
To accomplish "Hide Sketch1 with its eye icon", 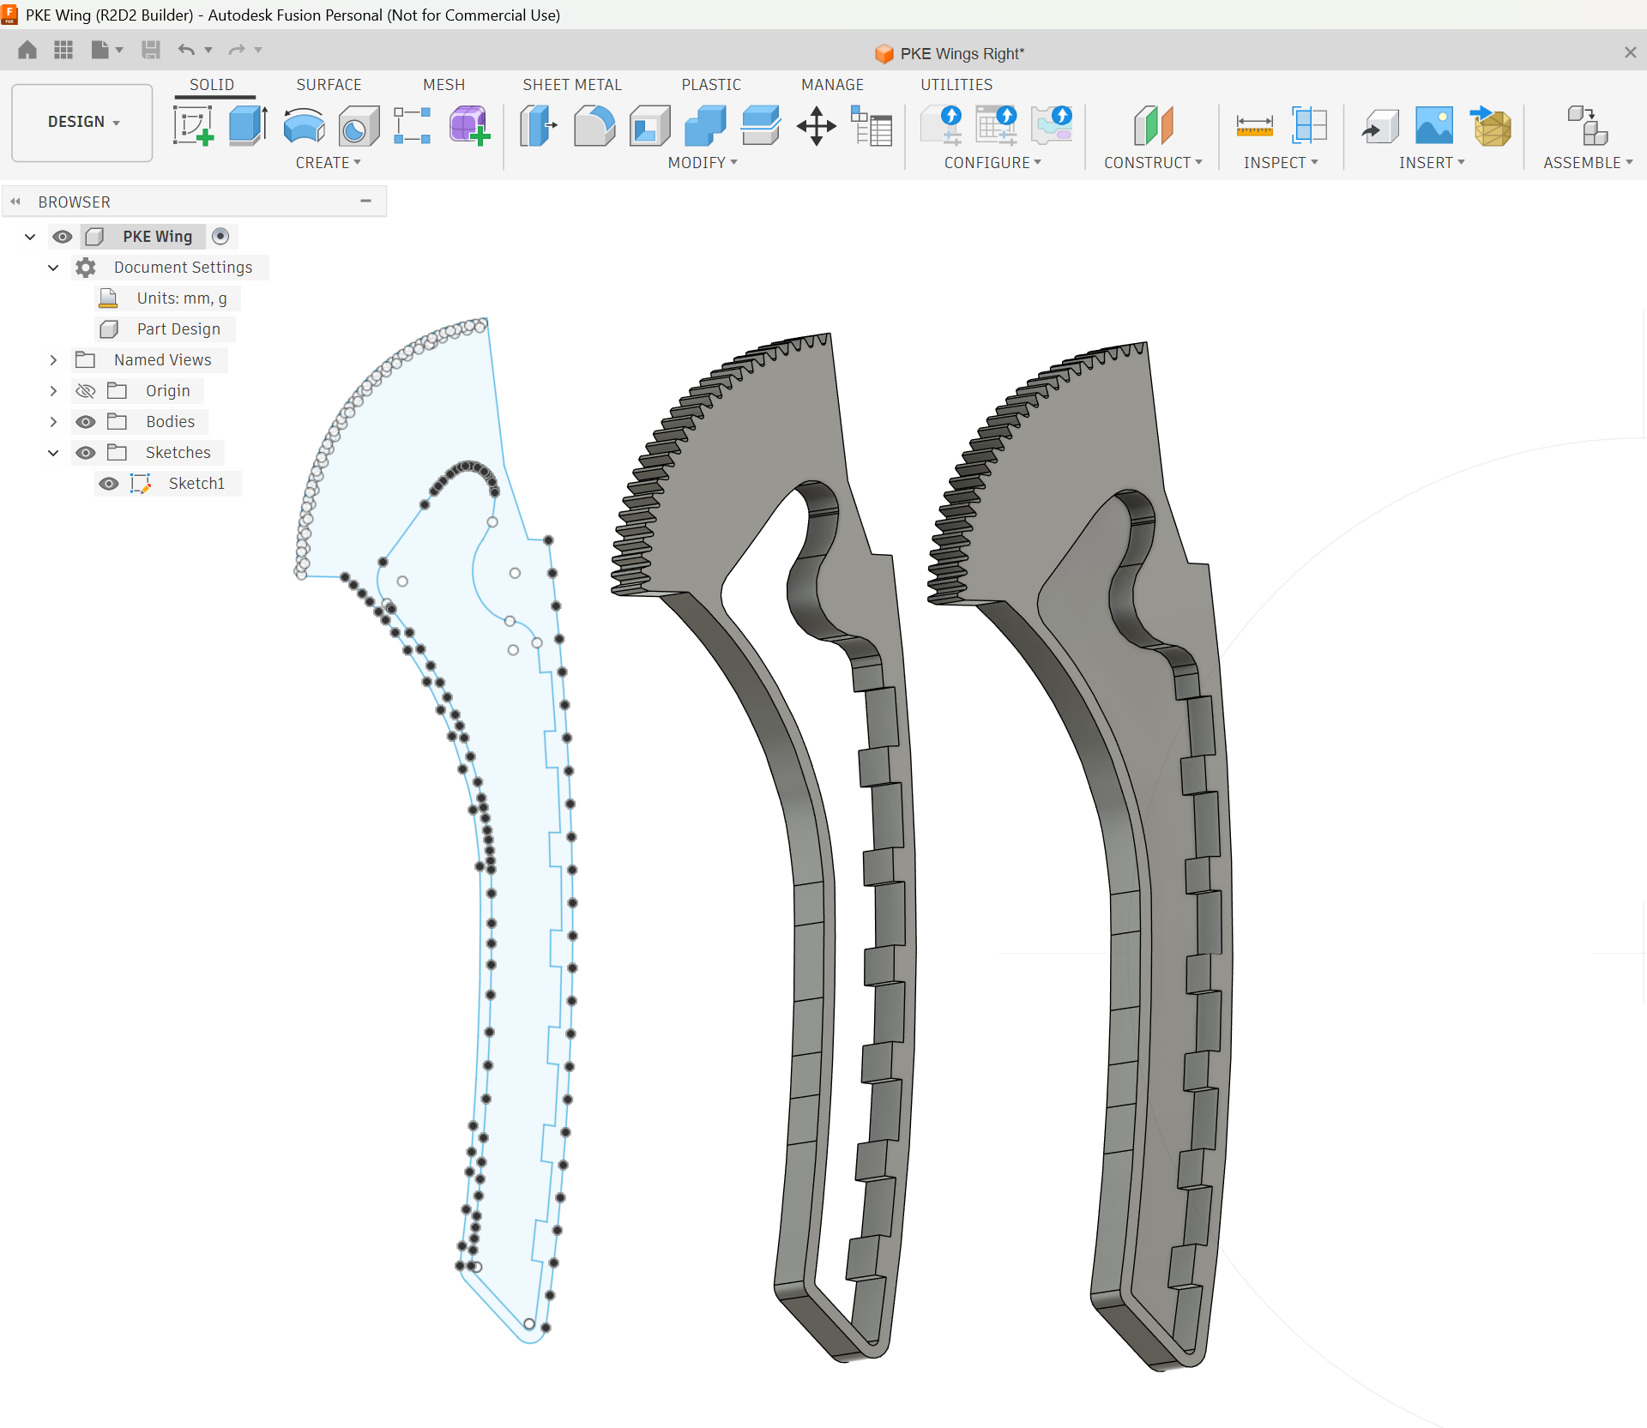I will 108,484.
